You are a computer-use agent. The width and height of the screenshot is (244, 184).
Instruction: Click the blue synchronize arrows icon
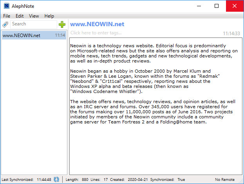[56, 179]
